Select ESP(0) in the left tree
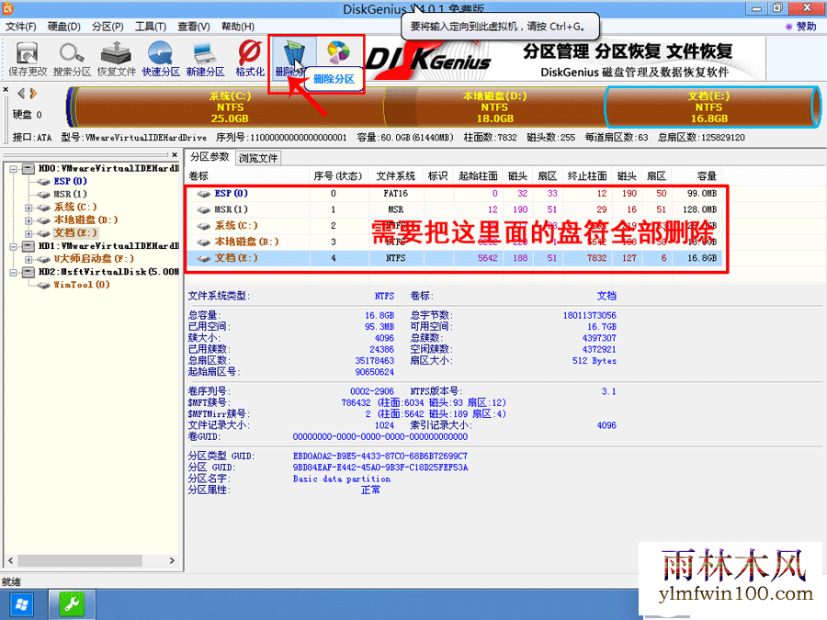The image size is (827, 620). 70,181
